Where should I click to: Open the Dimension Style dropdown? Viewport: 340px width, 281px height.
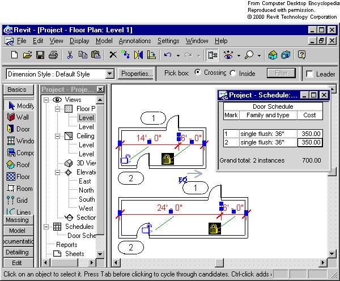[x=110, y=74]
